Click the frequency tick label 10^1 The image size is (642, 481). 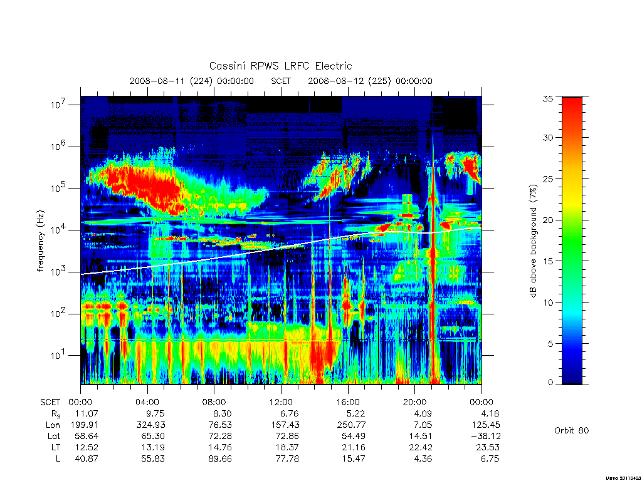(59, 355)
